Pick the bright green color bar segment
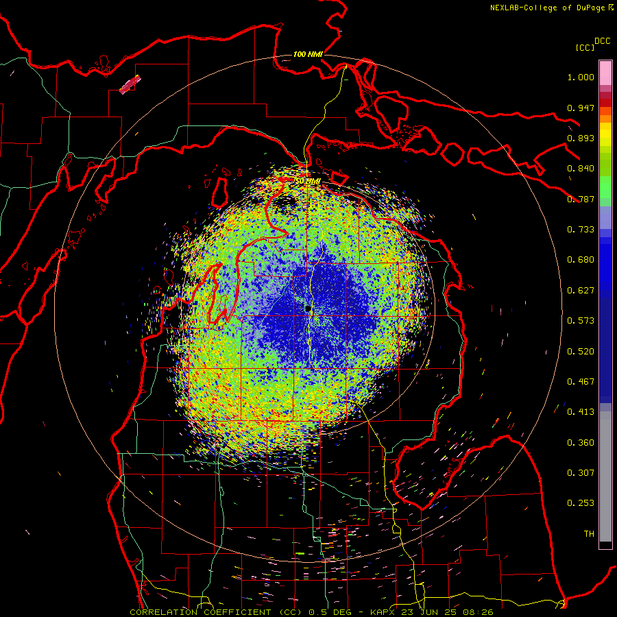The width and height of the screenshot is (617, 617). [605, 187]
